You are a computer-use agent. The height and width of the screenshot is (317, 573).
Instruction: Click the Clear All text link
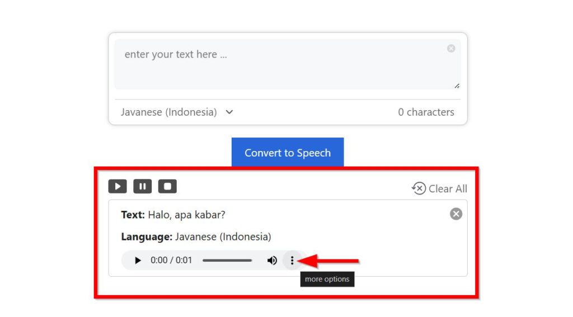448,189
